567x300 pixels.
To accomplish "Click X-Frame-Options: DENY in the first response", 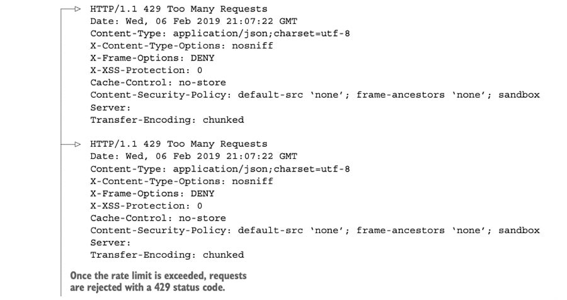I will pyautogui.click(x=152, y=58).
